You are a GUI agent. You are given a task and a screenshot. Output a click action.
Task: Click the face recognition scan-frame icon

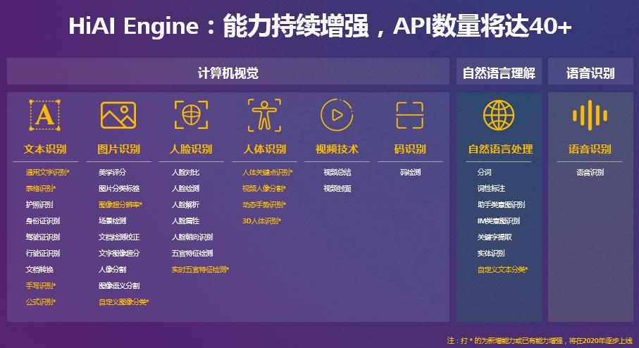pyautogui.click(x=191, y=116)
